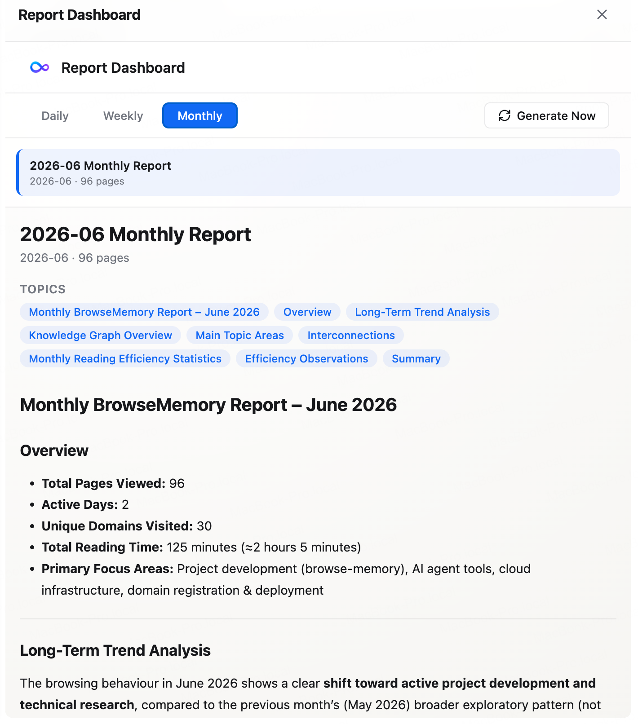Click the large 2026-06 Monthly Report heading

coord(136,234)
